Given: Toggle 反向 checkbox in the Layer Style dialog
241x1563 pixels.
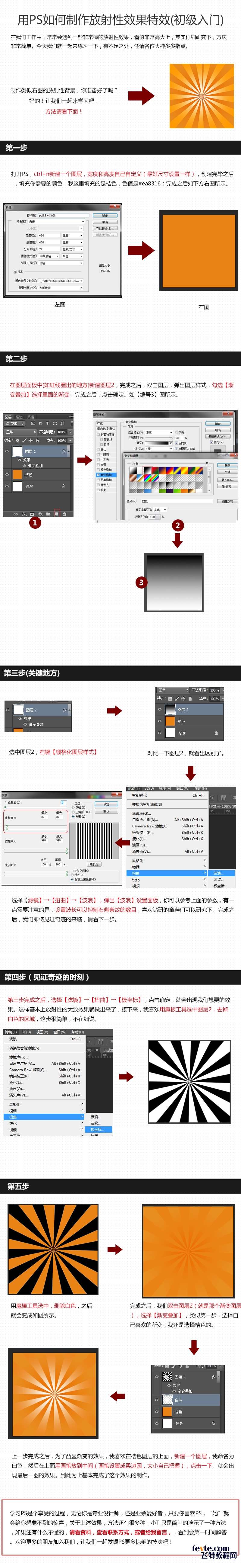Looking at the screenshot, I should pyautogui.click(x=176, y=443).
